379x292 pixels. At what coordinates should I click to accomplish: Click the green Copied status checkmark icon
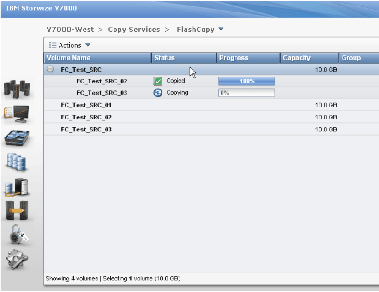coord(158,81)
